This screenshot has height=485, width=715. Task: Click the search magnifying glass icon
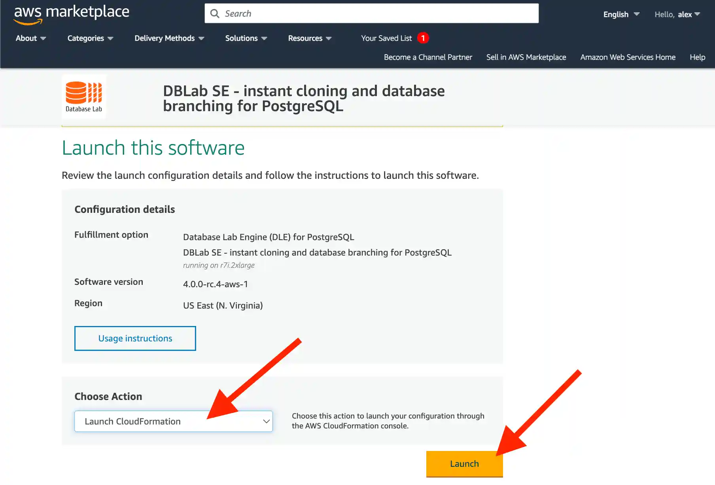[215, 13]
